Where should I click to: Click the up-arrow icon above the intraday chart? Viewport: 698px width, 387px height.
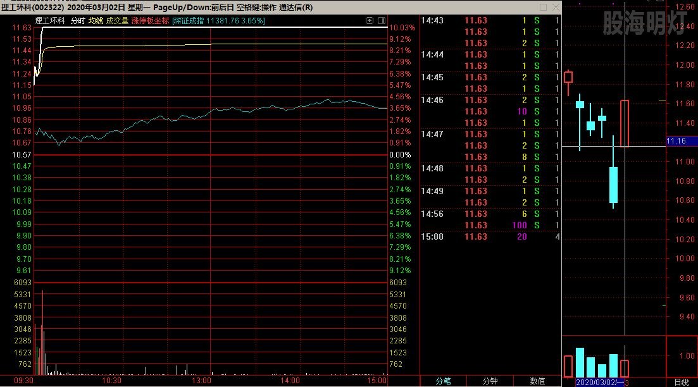(x=370, y=20)
